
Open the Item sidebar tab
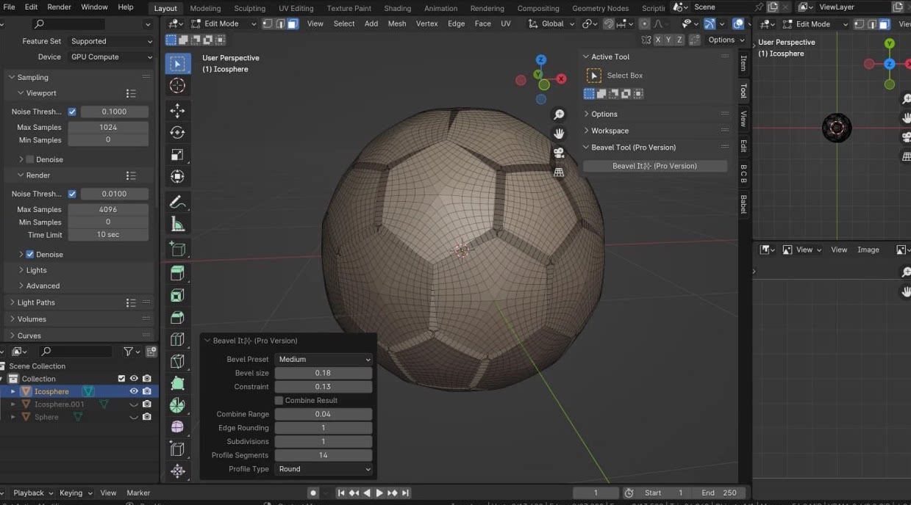[743, 63]
